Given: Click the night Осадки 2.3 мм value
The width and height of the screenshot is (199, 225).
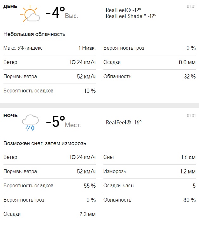Looking at the screenshot, I should pyautogui.click(x=87, y=214).
